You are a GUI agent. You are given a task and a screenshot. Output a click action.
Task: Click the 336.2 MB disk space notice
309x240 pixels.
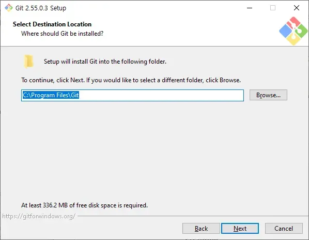[x=85, y=205]
